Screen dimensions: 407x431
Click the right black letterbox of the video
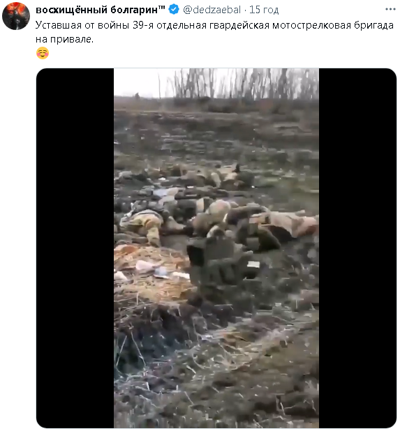[x=357, y=248]
